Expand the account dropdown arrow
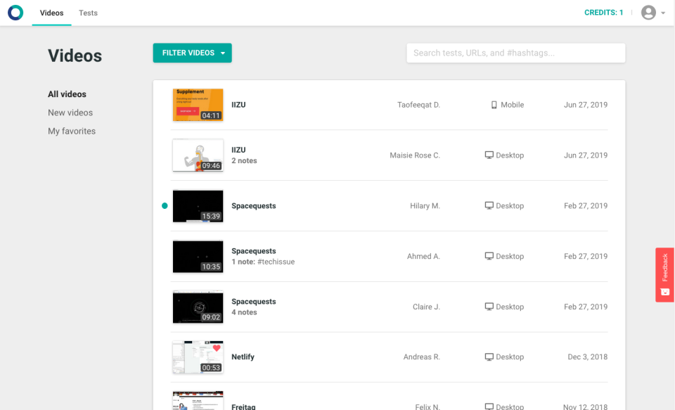675x410 pixels. pos(663,13)
